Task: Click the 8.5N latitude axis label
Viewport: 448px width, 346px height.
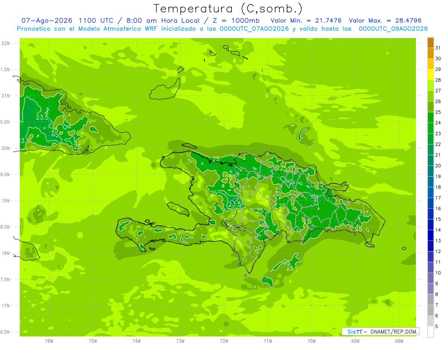Action: click(x=6, y=227)
